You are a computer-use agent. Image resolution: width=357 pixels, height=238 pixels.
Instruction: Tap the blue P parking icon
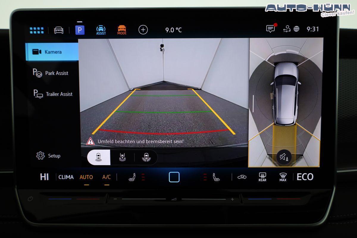pos(80,30)
